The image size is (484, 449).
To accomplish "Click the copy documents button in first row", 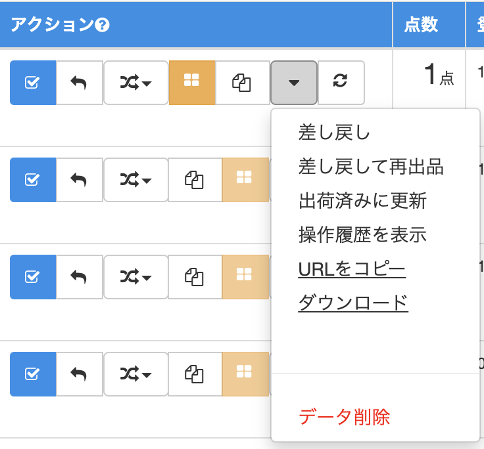I will click(x=243, y=83).
